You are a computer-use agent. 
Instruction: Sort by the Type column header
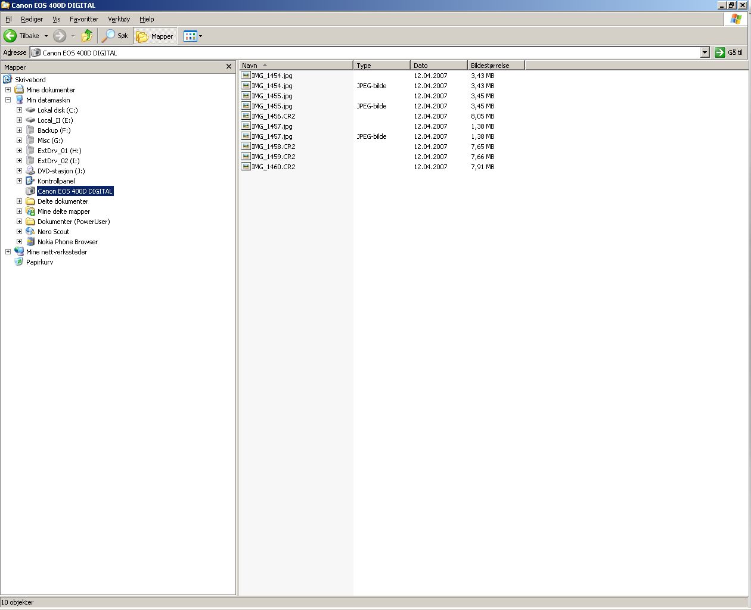pyautogui.click(x=381, y=65)
